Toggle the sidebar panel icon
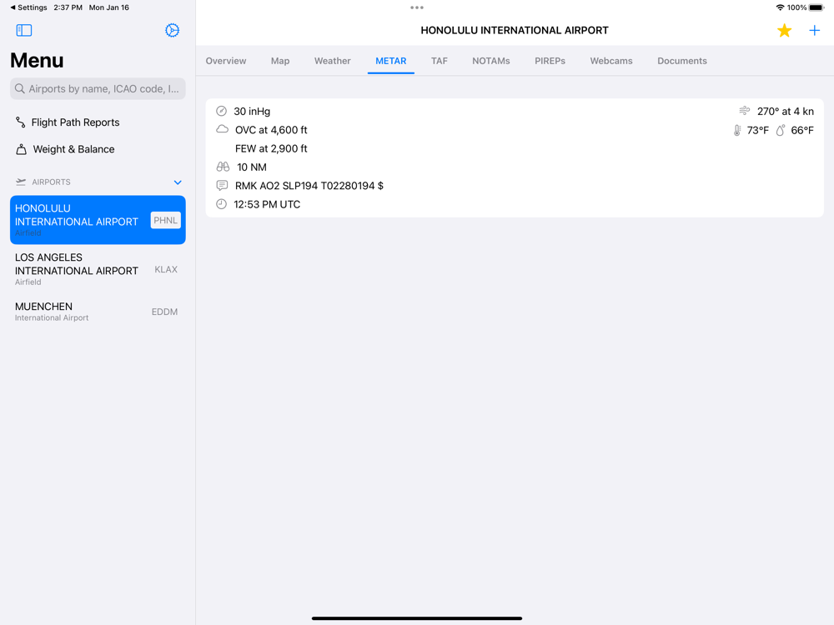 [24, 30]
